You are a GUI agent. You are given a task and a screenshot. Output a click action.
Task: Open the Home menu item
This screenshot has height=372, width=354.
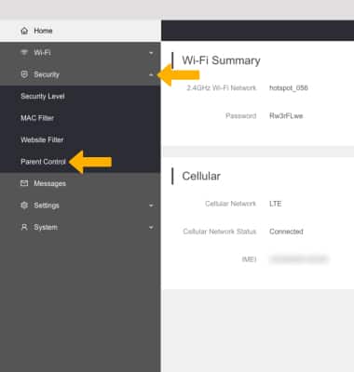point(43,31)
